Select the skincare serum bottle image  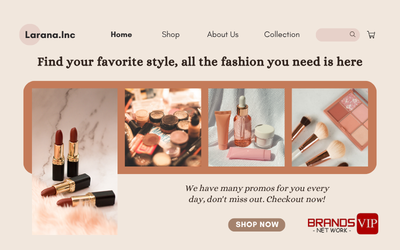pos(246,127)
